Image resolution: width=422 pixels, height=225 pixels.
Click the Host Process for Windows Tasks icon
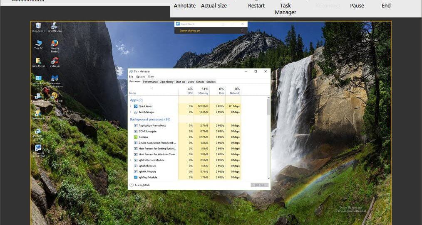click(x=136, y=154)
